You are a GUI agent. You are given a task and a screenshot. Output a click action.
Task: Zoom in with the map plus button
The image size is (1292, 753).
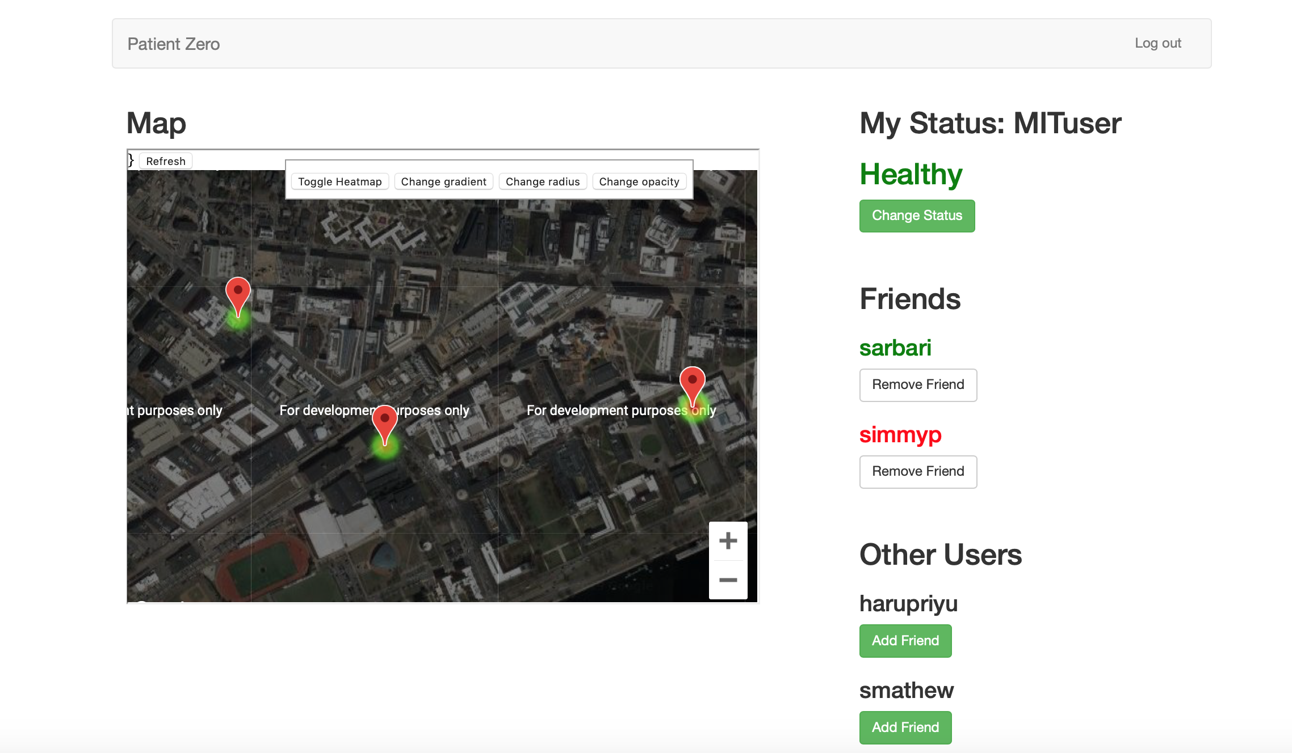(x=728, y=541)
